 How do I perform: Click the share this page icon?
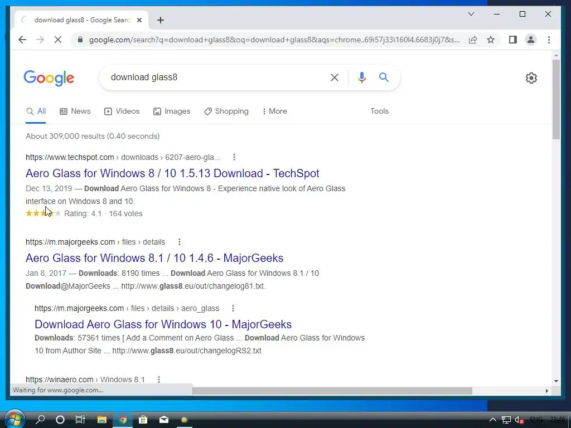(473, 40)
